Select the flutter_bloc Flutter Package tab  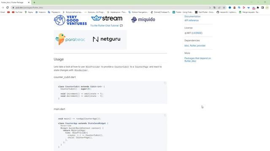16,3
